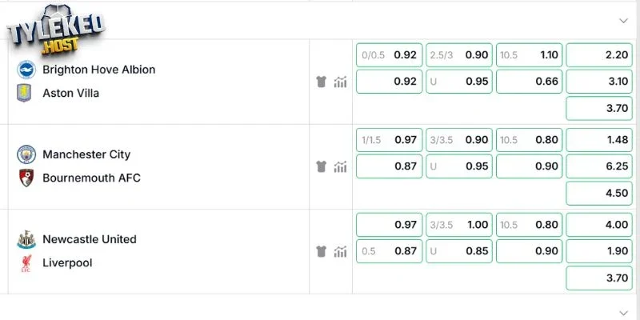Image resolution: width=640 pixels, height=320 pixels.
Task: Click the Brighton Hove Albion club crest
Action: (x=26, y=70)
